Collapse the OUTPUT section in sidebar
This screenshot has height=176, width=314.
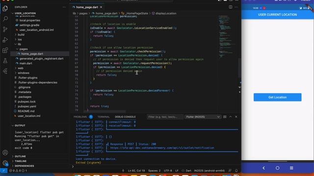point(20,126)
